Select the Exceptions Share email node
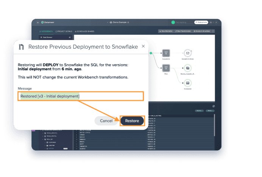This screenshot has height=177, width=262. pos(188,53)
